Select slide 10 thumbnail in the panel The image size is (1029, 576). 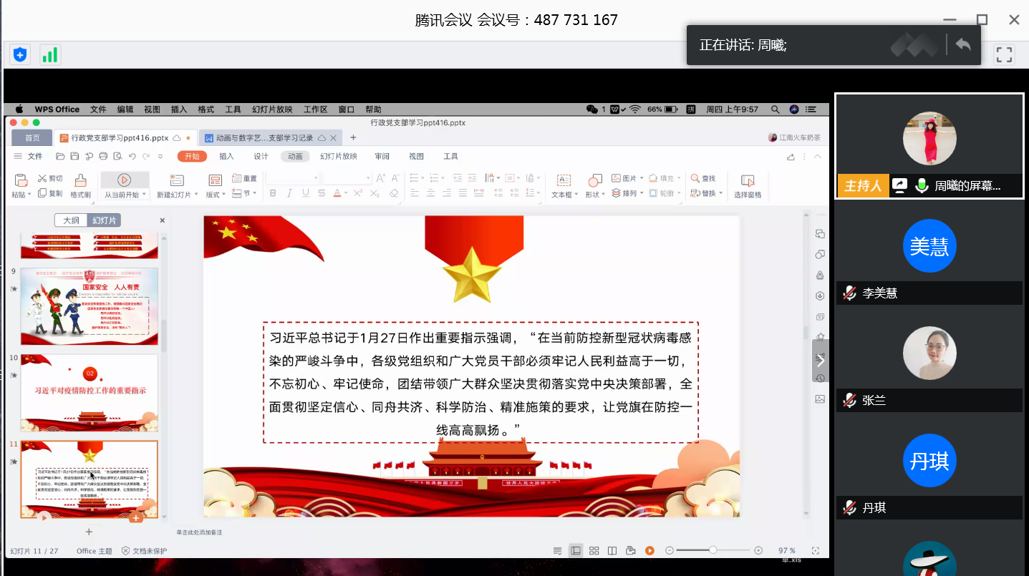(89, 392)
